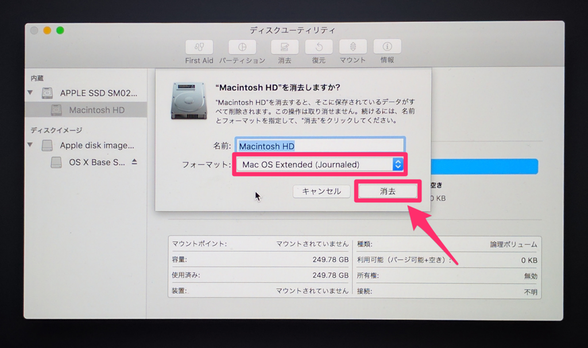Click the green zoom window button
Screen dimensions: 588x348
point(60,30)
